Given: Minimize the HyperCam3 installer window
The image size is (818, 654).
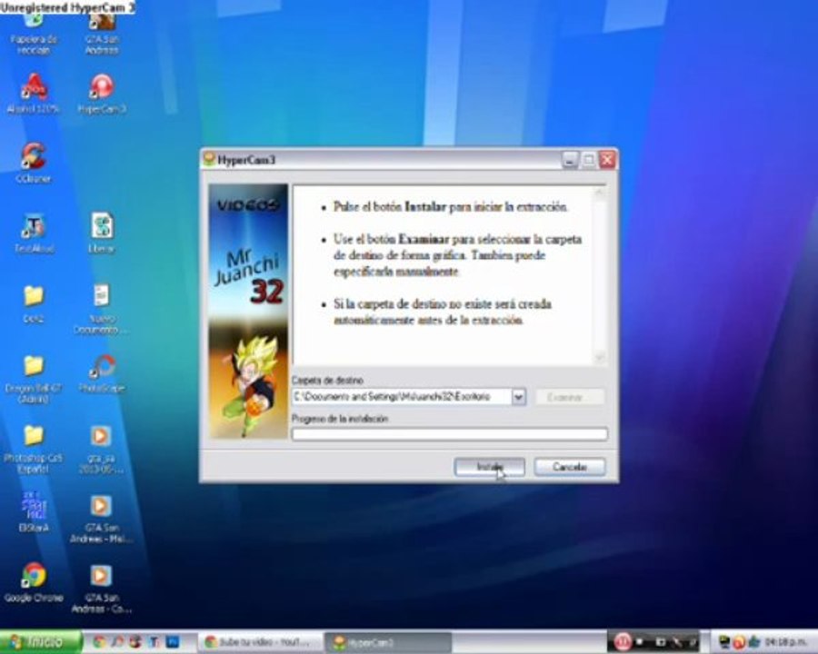Looking at the screenshot, I should (570, 160).
